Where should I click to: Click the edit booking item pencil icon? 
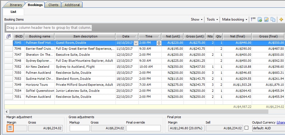click(266, 19)
